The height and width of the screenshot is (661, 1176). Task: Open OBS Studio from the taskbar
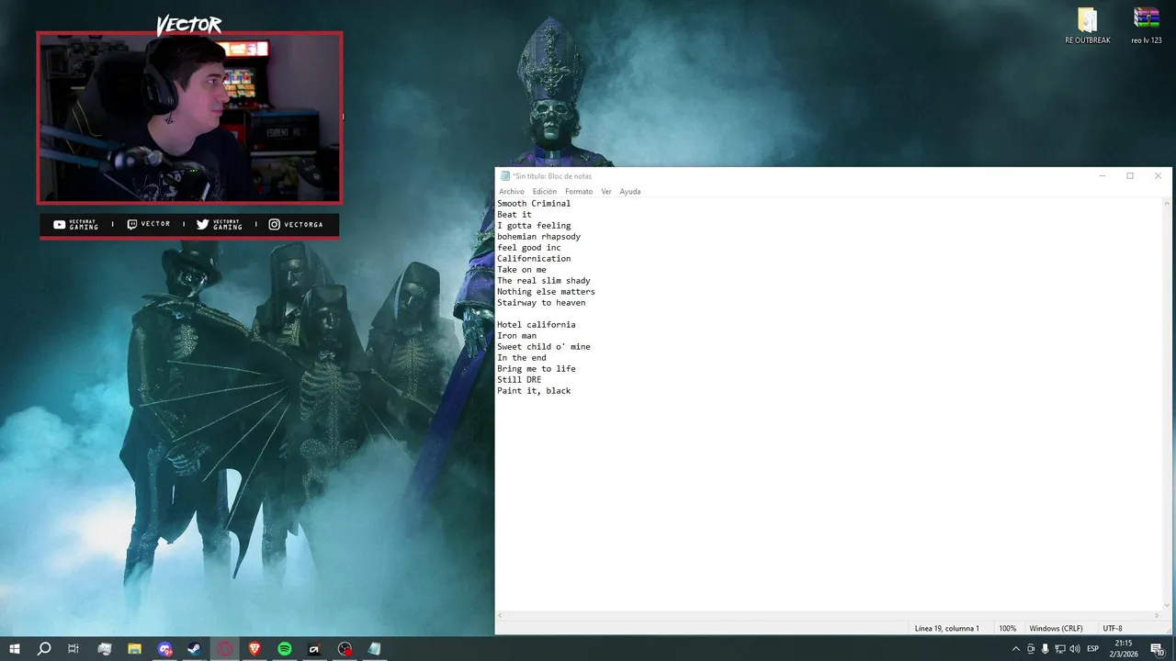tap(345, 649)
